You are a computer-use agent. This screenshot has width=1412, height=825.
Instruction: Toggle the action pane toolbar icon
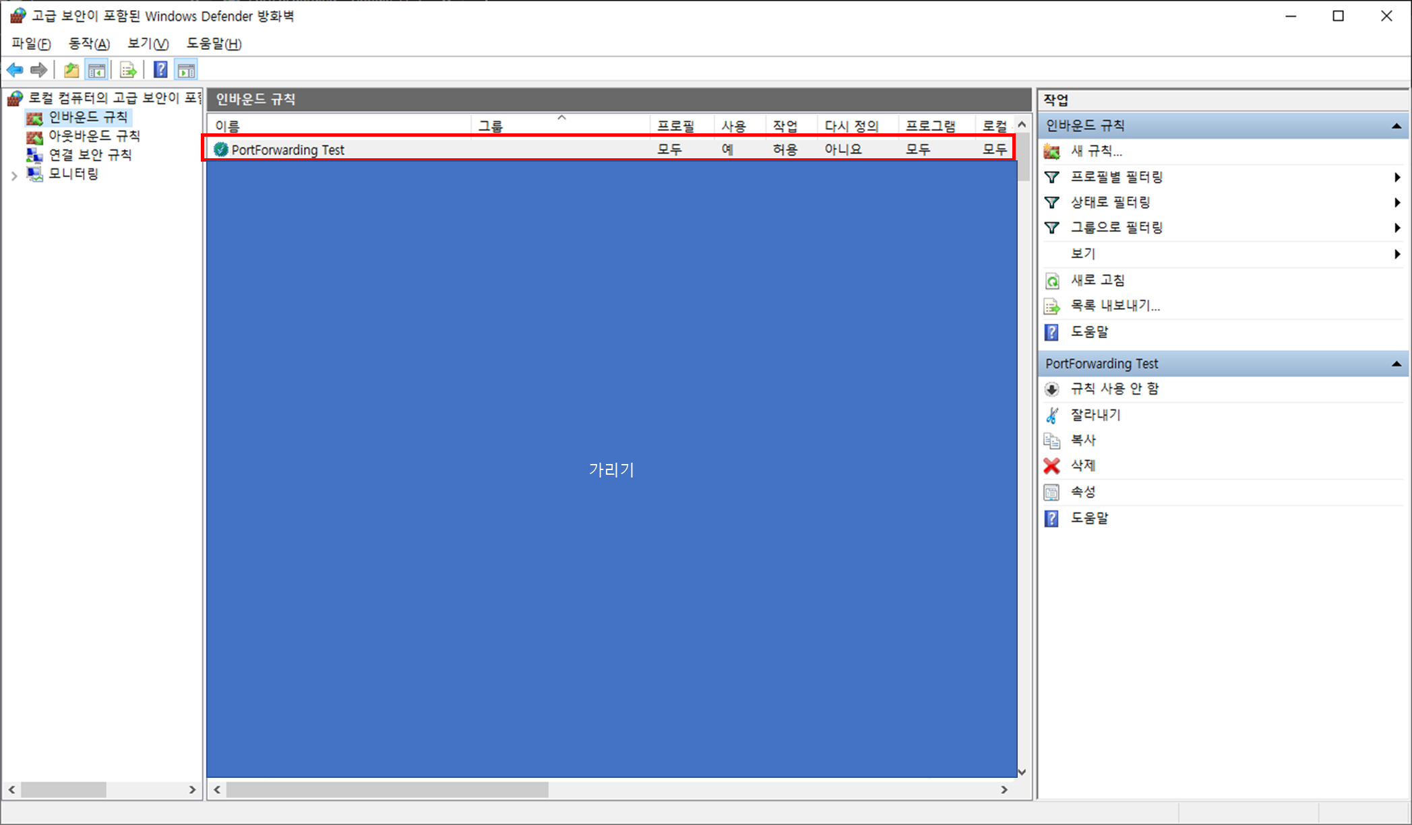tap(187, 70)
